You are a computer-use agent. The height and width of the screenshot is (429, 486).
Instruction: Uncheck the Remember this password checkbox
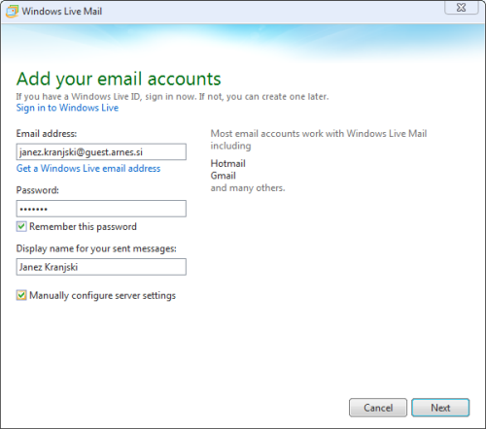pyautogui.click(x=21, y=226)
